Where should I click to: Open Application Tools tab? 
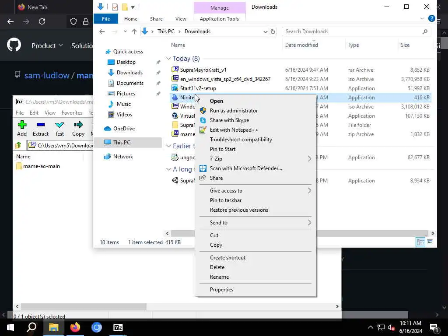(x=219, y=19)
